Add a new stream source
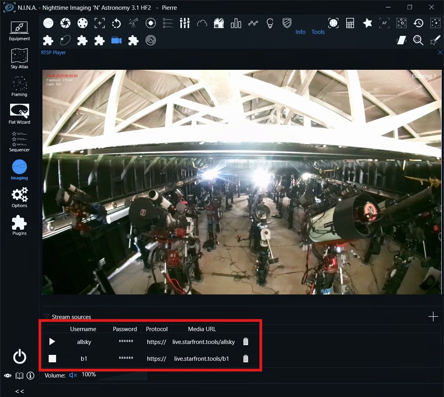 point(433,317)
